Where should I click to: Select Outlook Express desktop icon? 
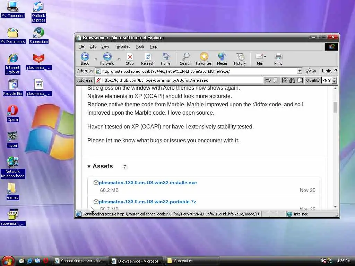click(38, 11)
